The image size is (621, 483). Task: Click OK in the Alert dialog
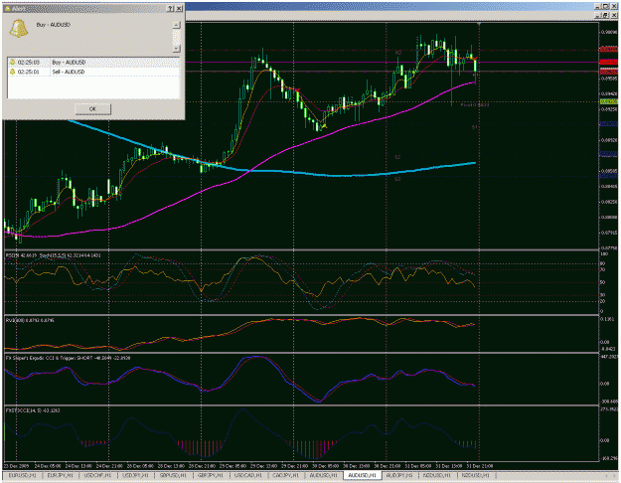(92, 109)
